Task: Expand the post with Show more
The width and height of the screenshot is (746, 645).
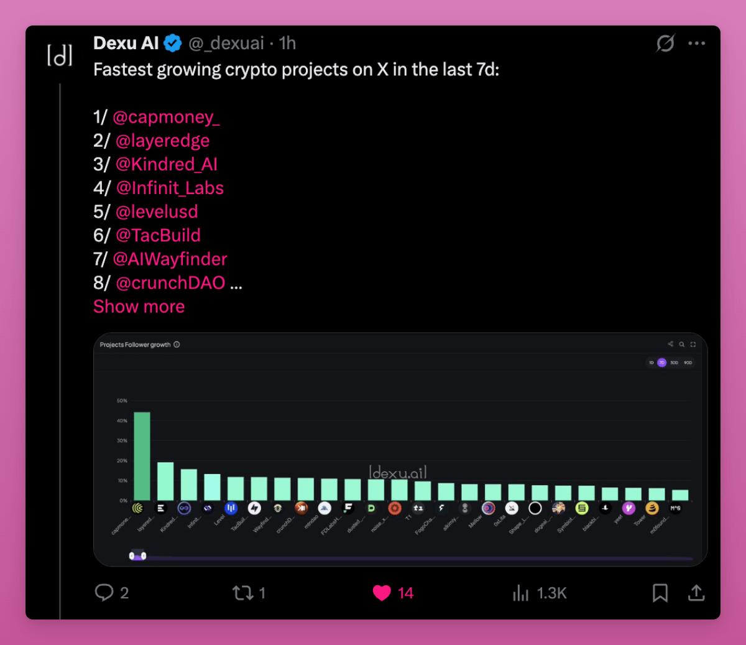Action: (x=139, y=307)
